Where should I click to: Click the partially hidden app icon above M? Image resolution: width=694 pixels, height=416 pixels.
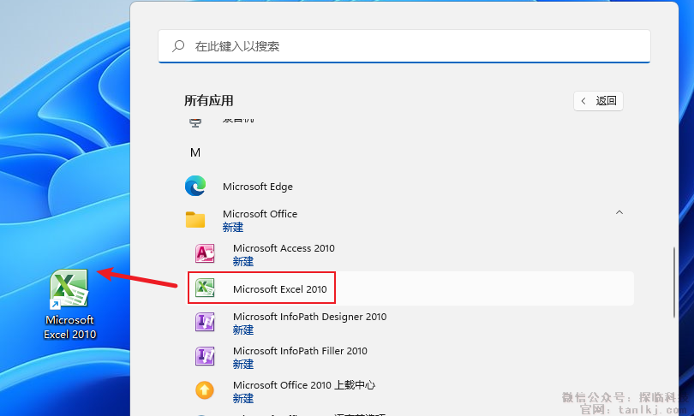click(195, 122)
